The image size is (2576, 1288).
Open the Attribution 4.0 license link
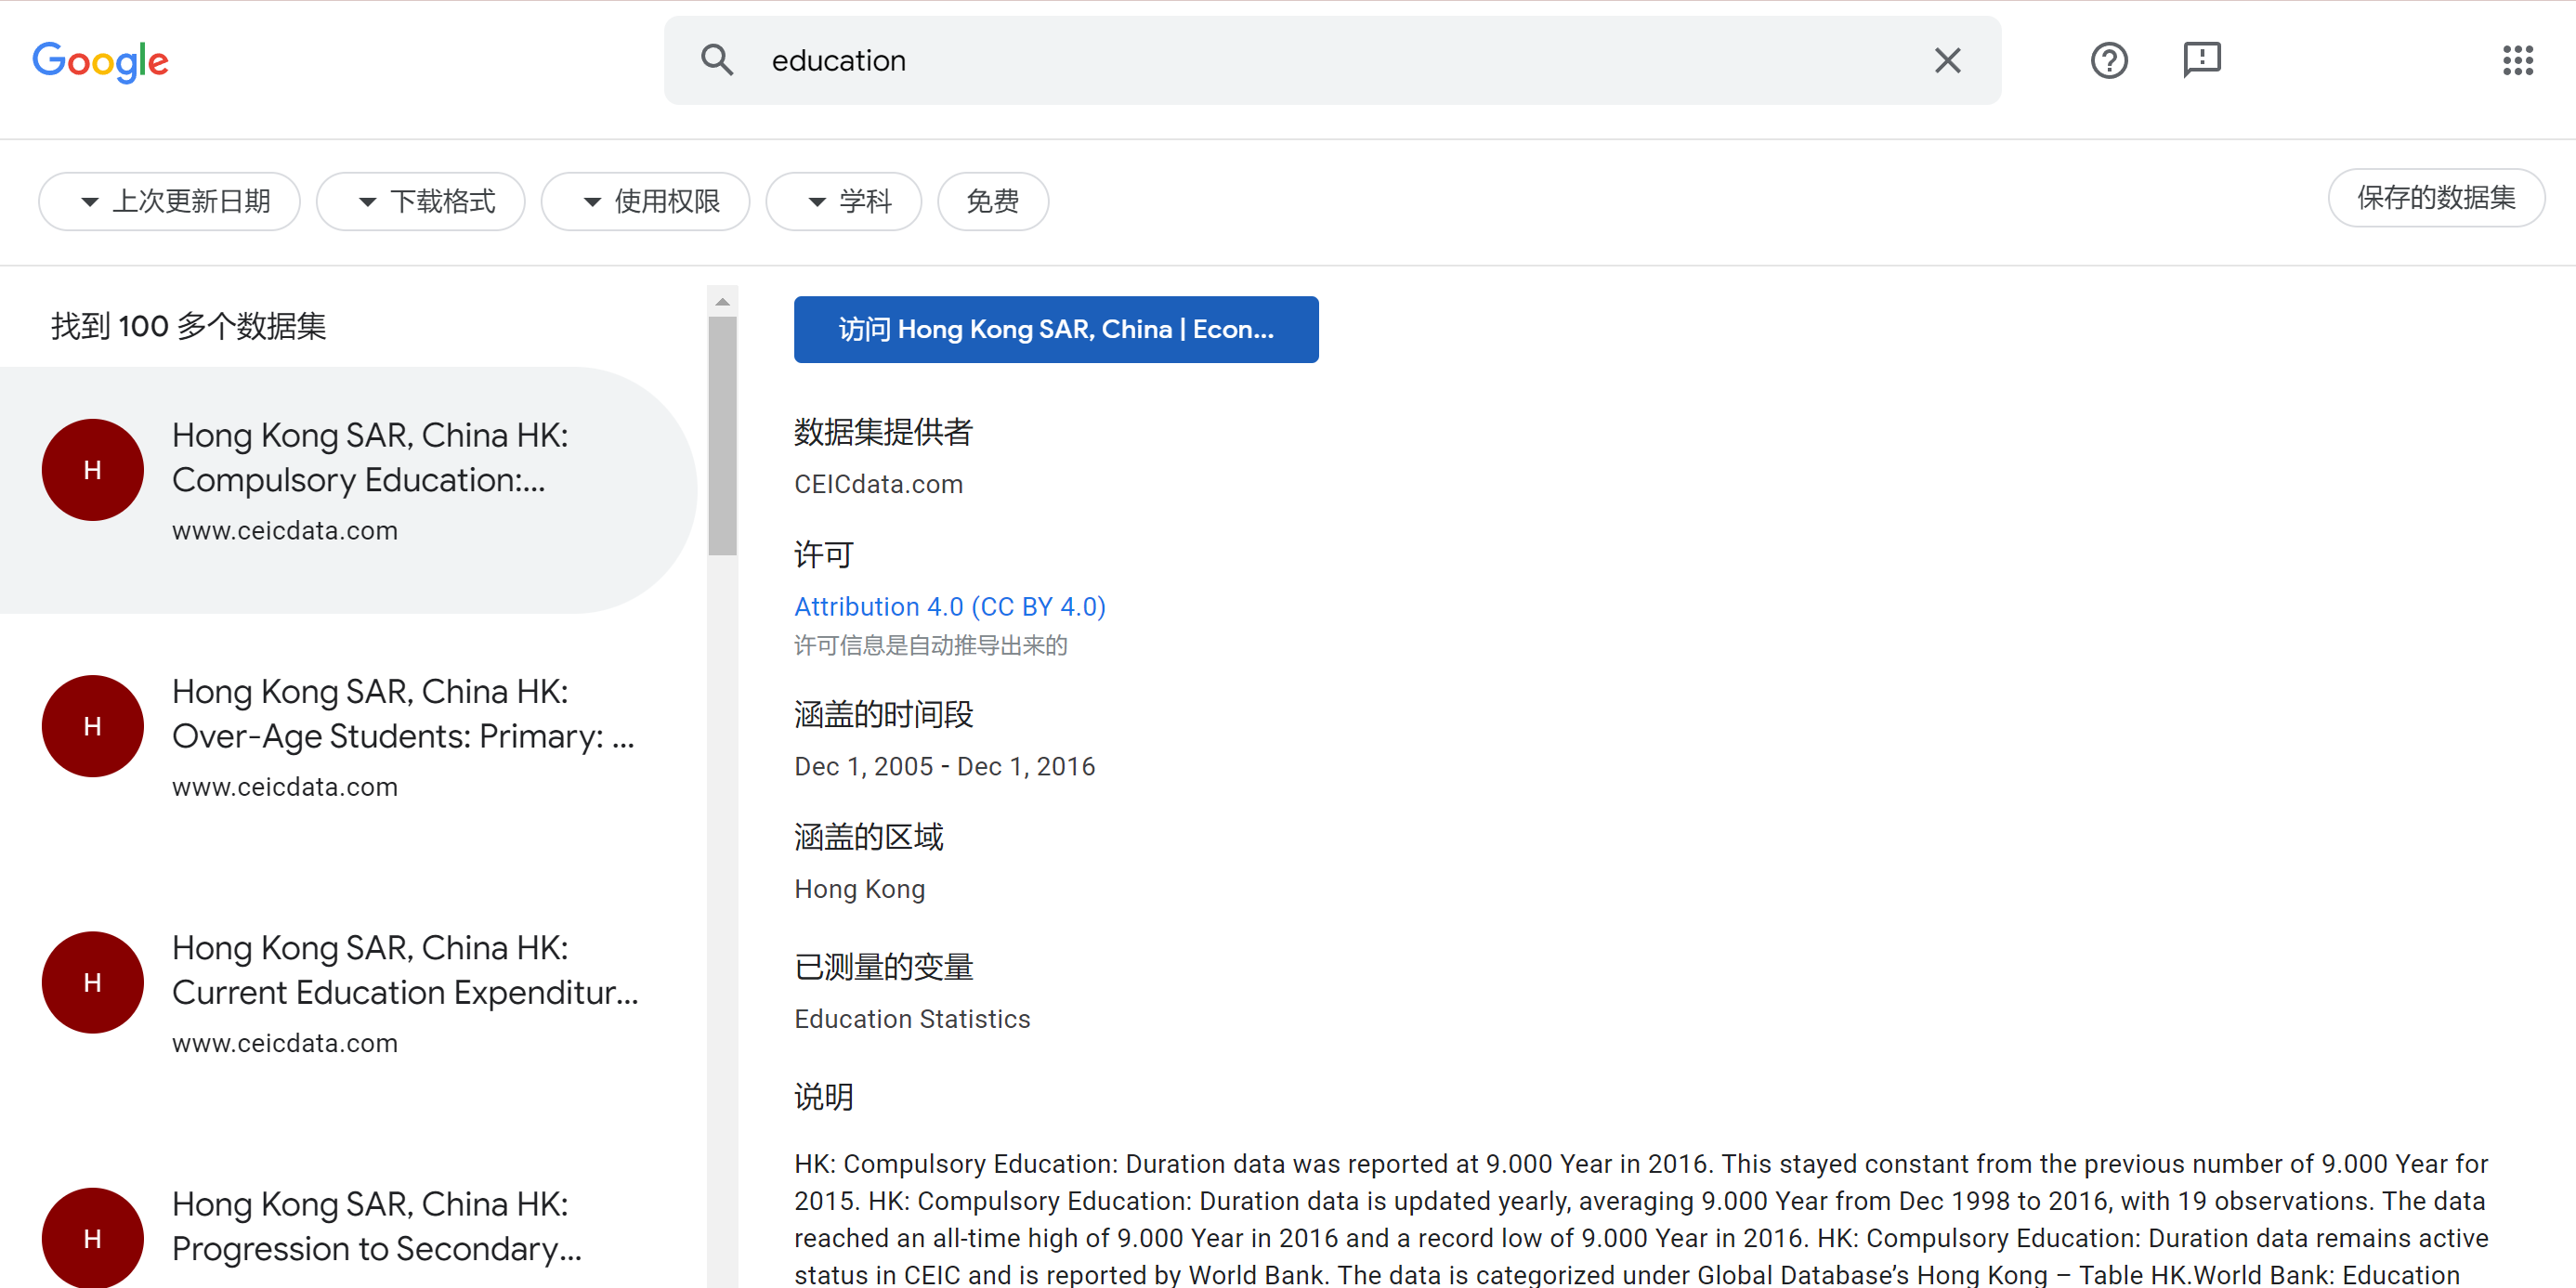(949, 607)
